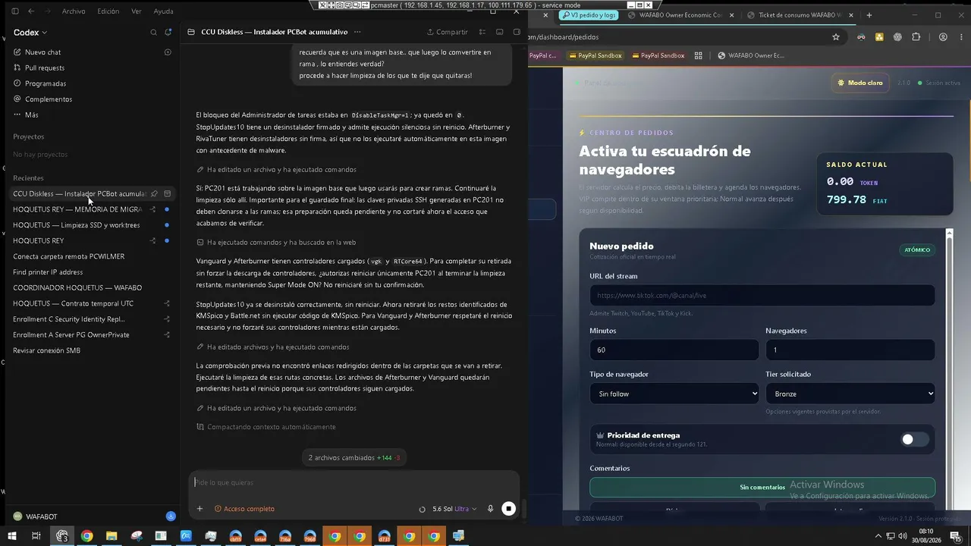Screen dimensions: 971x546
Task: Toggle the bottom panel icon in chat header
Action: click(x=500, y=32)
